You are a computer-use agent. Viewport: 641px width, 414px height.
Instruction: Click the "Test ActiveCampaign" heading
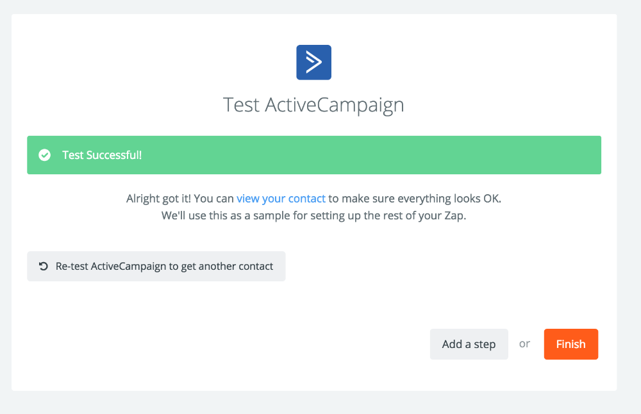point(313,104)
